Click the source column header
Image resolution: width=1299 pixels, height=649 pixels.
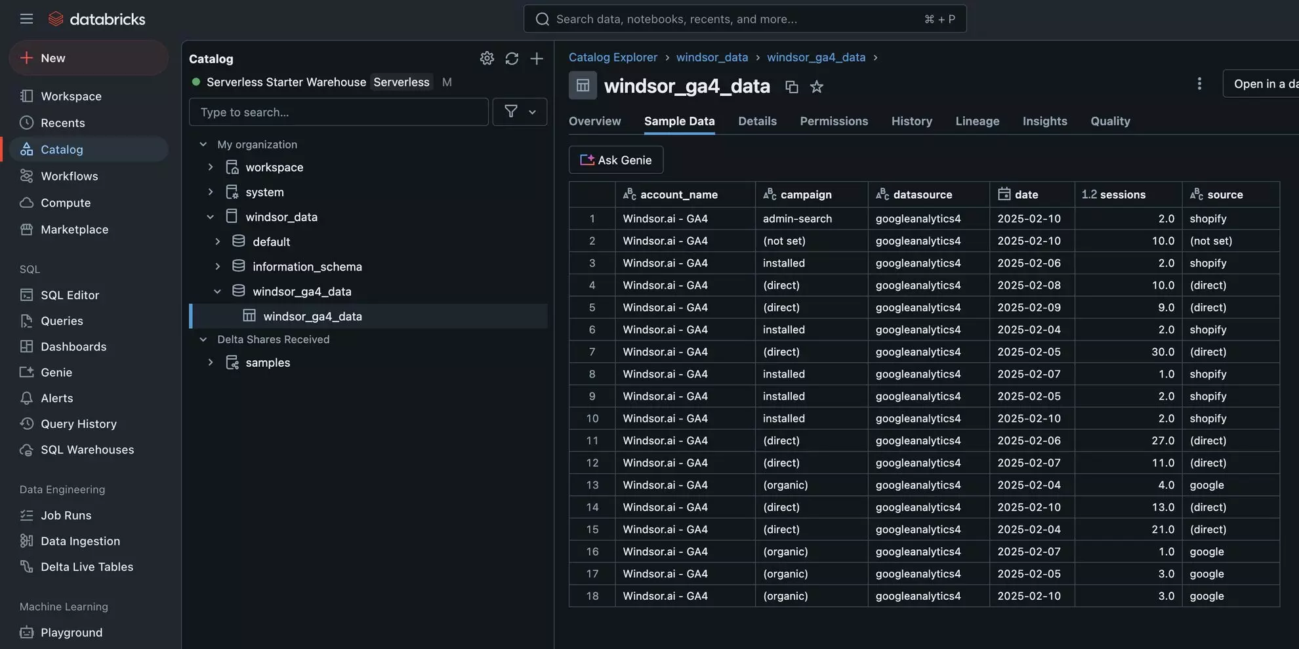click(1231, 194)
